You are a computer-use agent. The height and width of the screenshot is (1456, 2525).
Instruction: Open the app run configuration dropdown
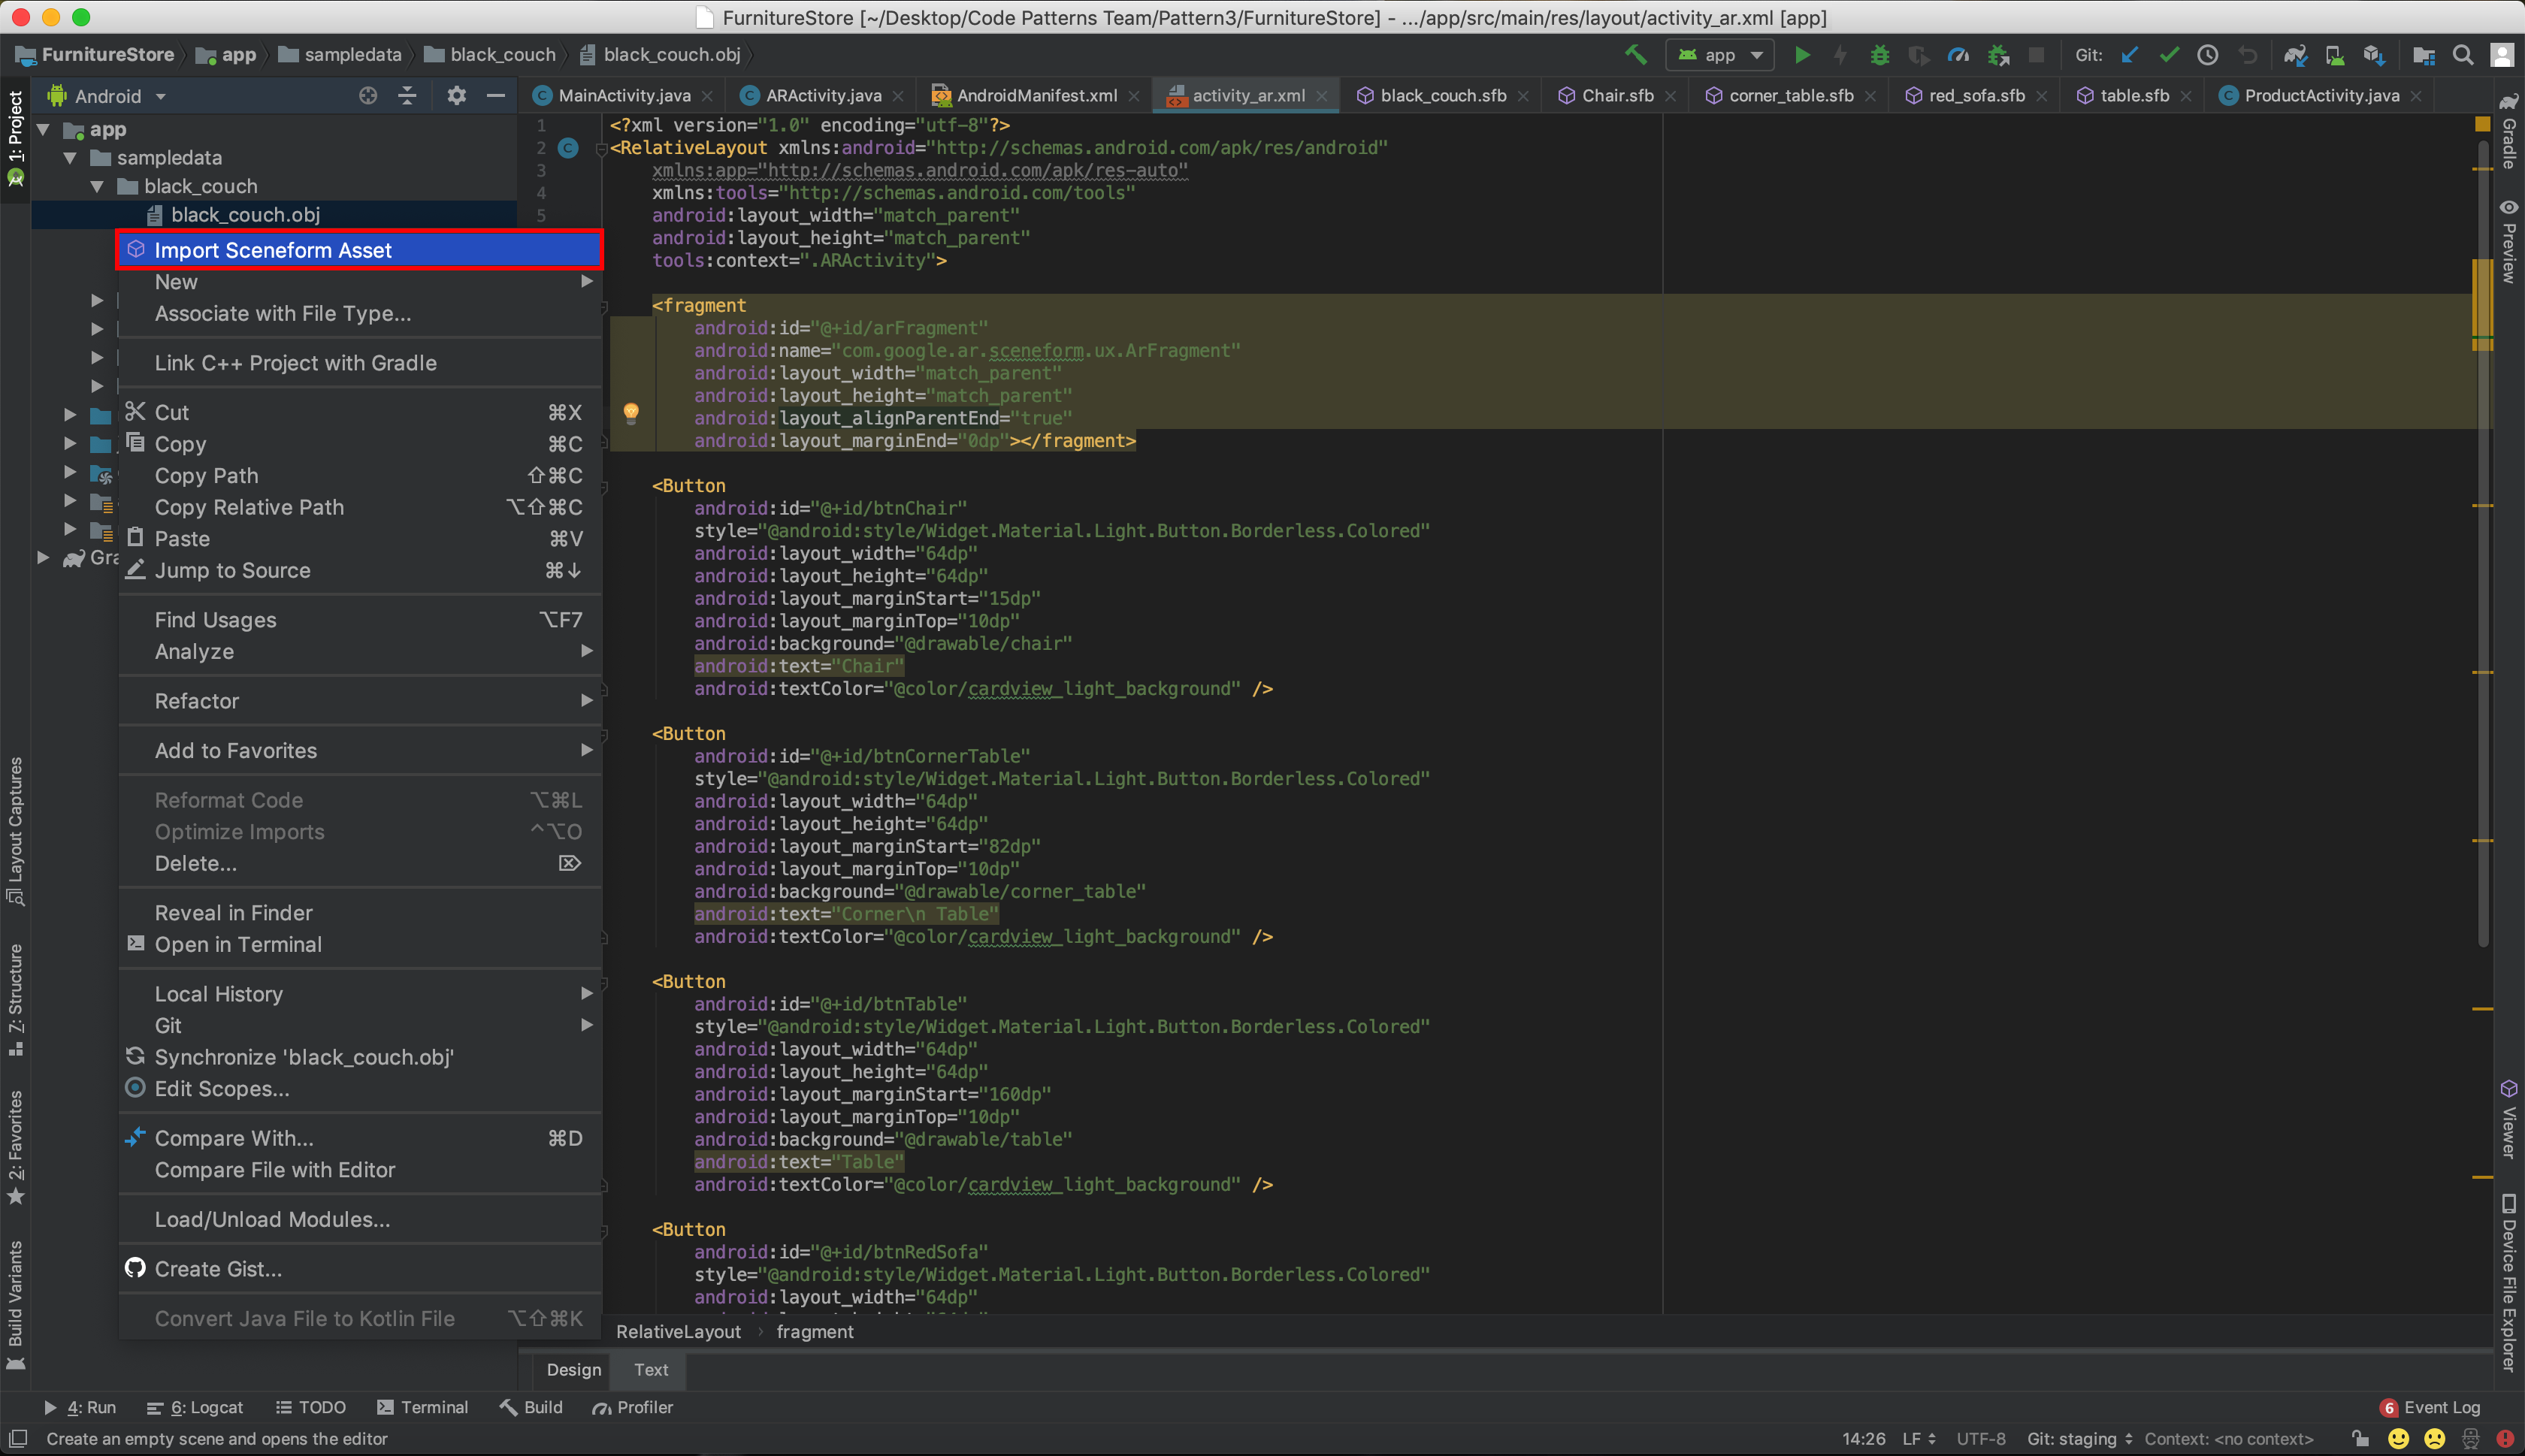click(1720, 55)
